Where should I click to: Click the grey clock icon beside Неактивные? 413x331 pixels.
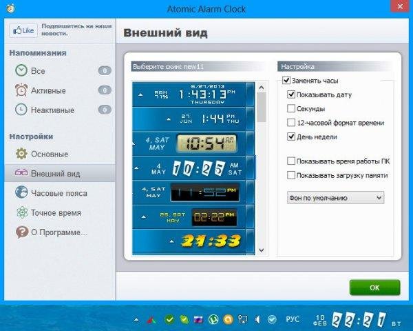tap(21, 110)
